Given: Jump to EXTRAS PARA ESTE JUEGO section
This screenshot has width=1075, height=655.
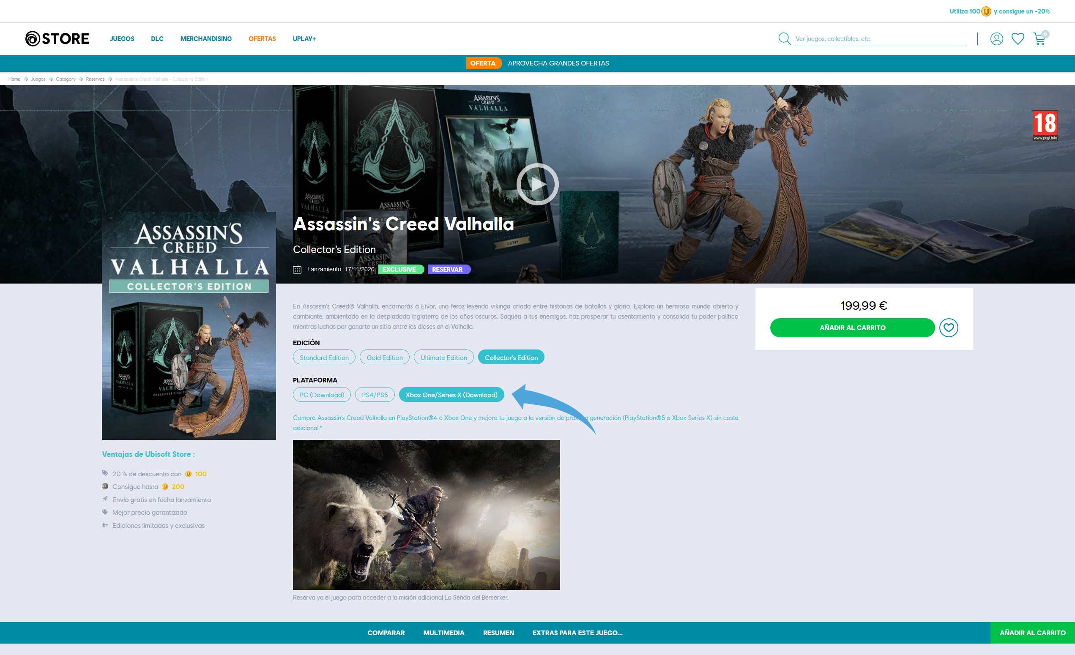Looking at the screenshot, I should (x=577, y=633).
